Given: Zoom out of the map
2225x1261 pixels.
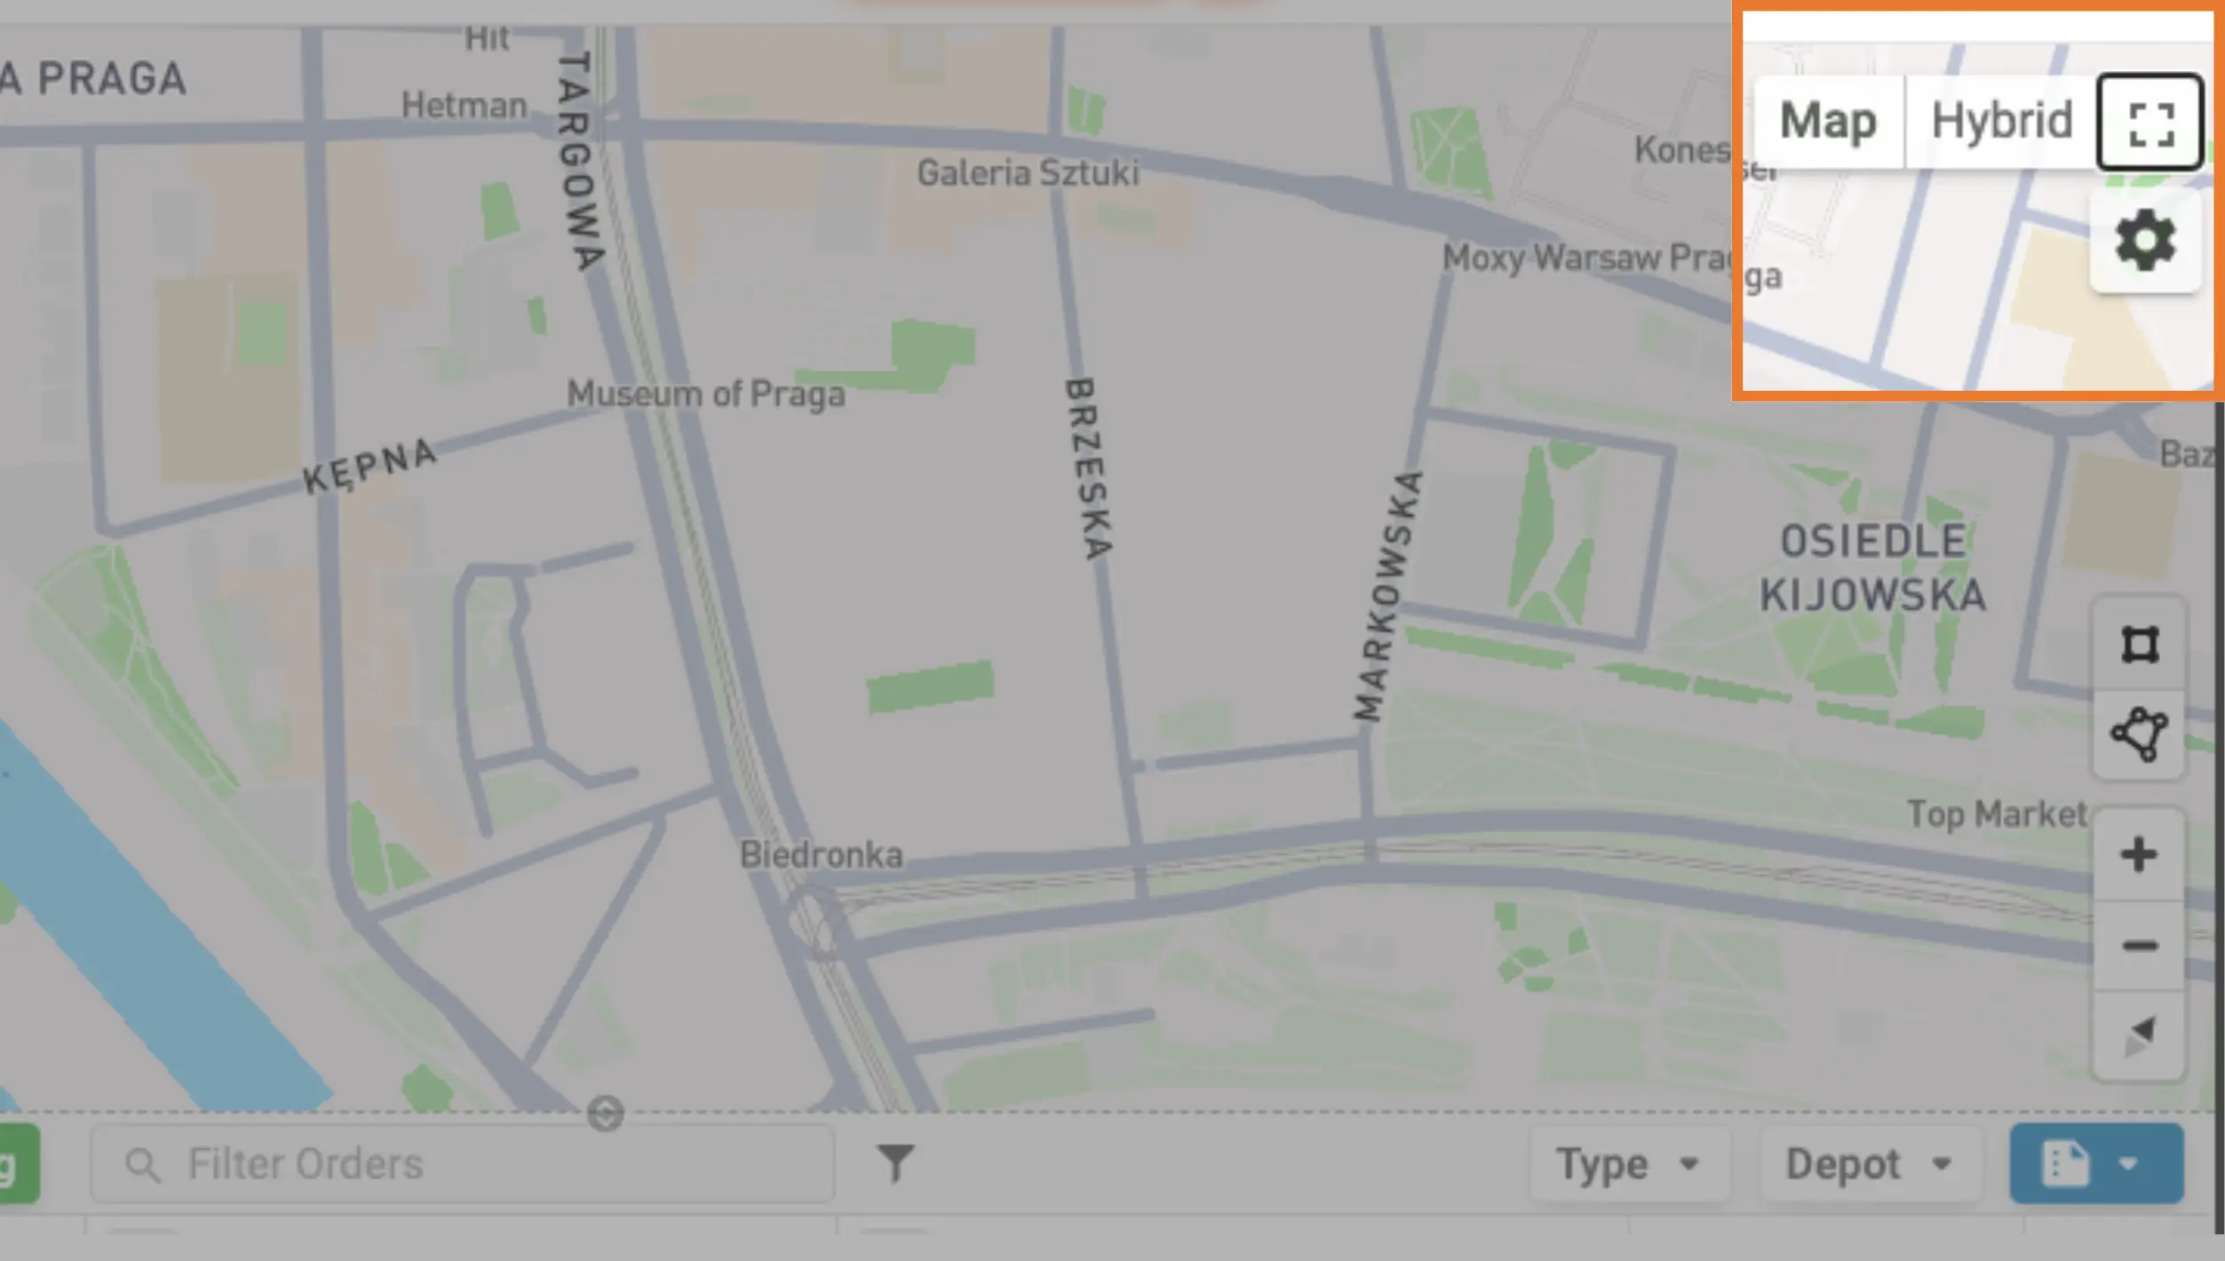Looking at the screenshot, I should [x=2140, y=946].
